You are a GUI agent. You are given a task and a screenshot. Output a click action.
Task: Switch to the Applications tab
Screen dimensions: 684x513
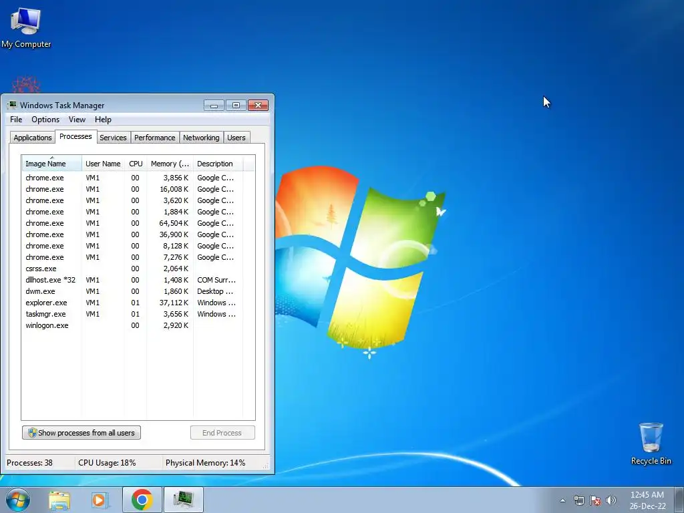click(33, 138)
